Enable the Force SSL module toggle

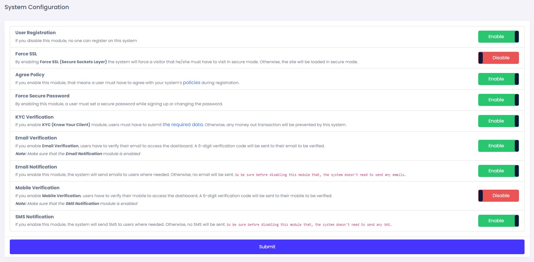498,58
